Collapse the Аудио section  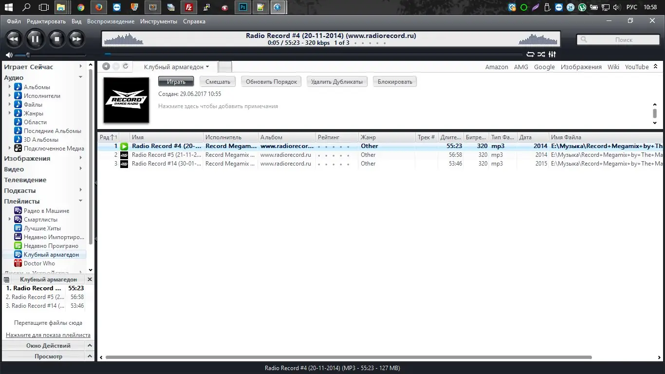(x=81, y=77)
